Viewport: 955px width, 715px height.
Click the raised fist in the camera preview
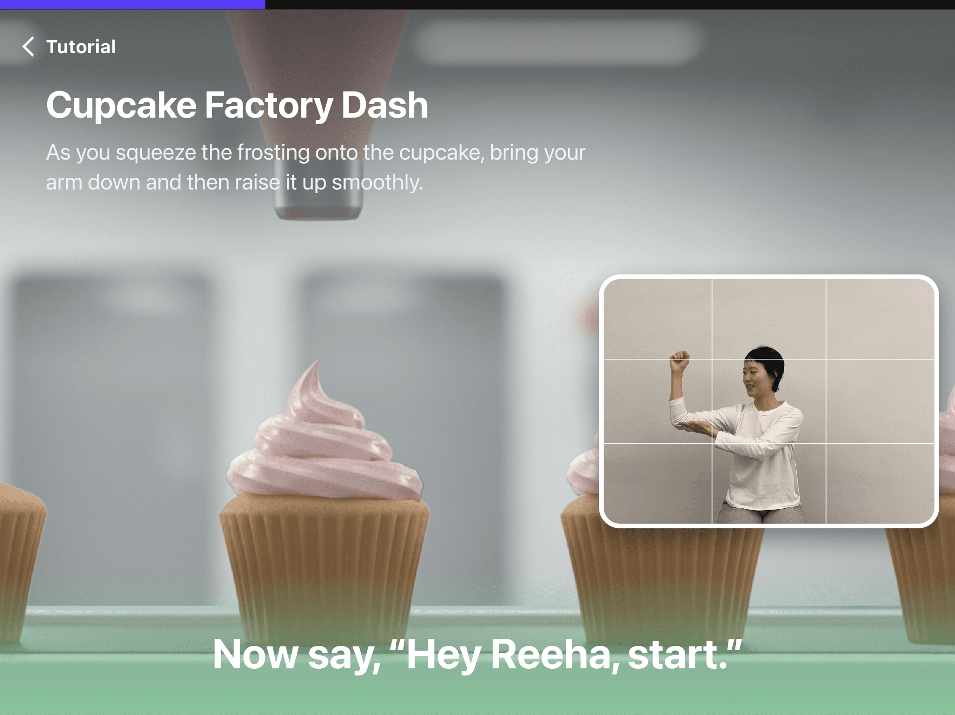click(x=680, y=360)
